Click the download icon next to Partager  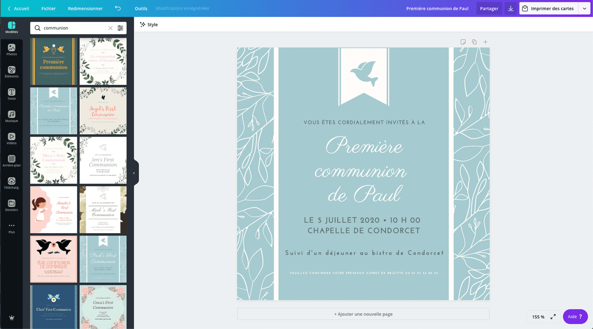point(510,8)
